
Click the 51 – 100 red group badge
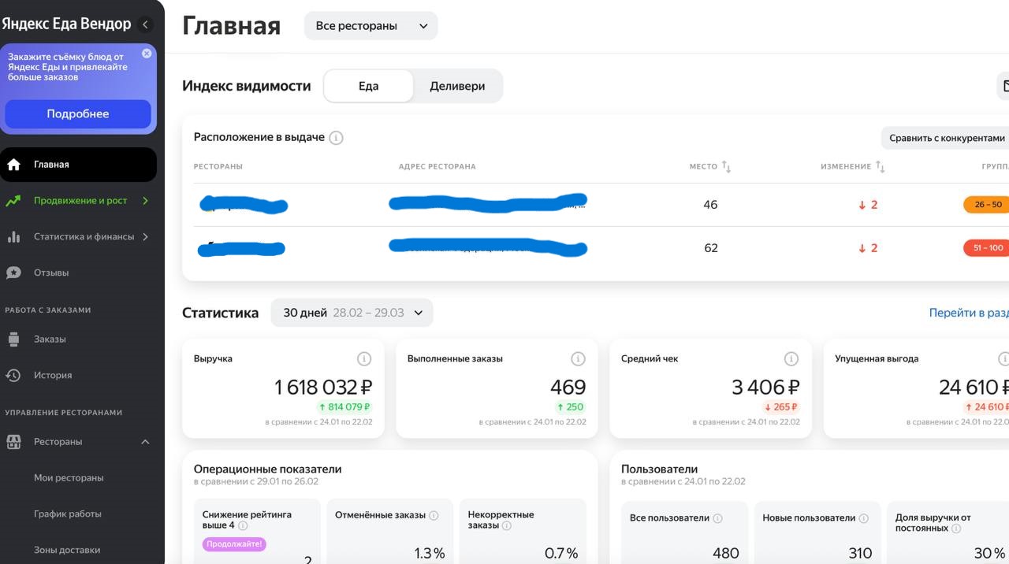click(987, 248)
